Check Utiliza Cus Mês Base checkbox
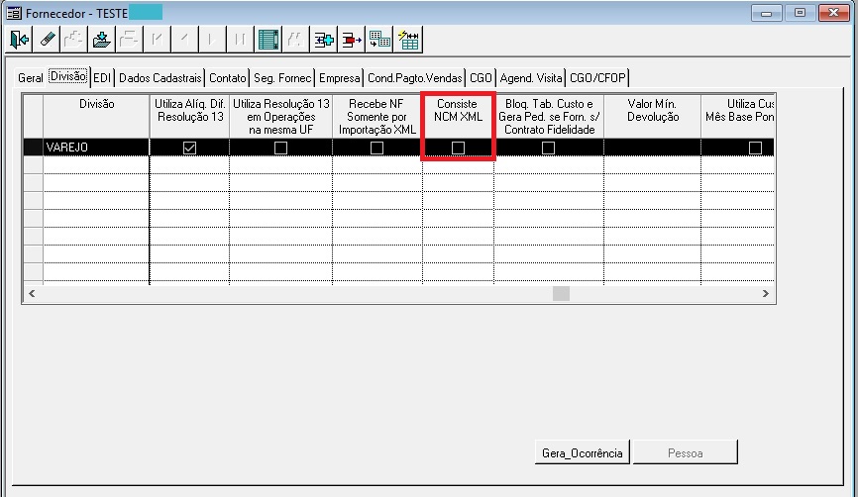The image size is (858, 497). (x=755, y=148)
